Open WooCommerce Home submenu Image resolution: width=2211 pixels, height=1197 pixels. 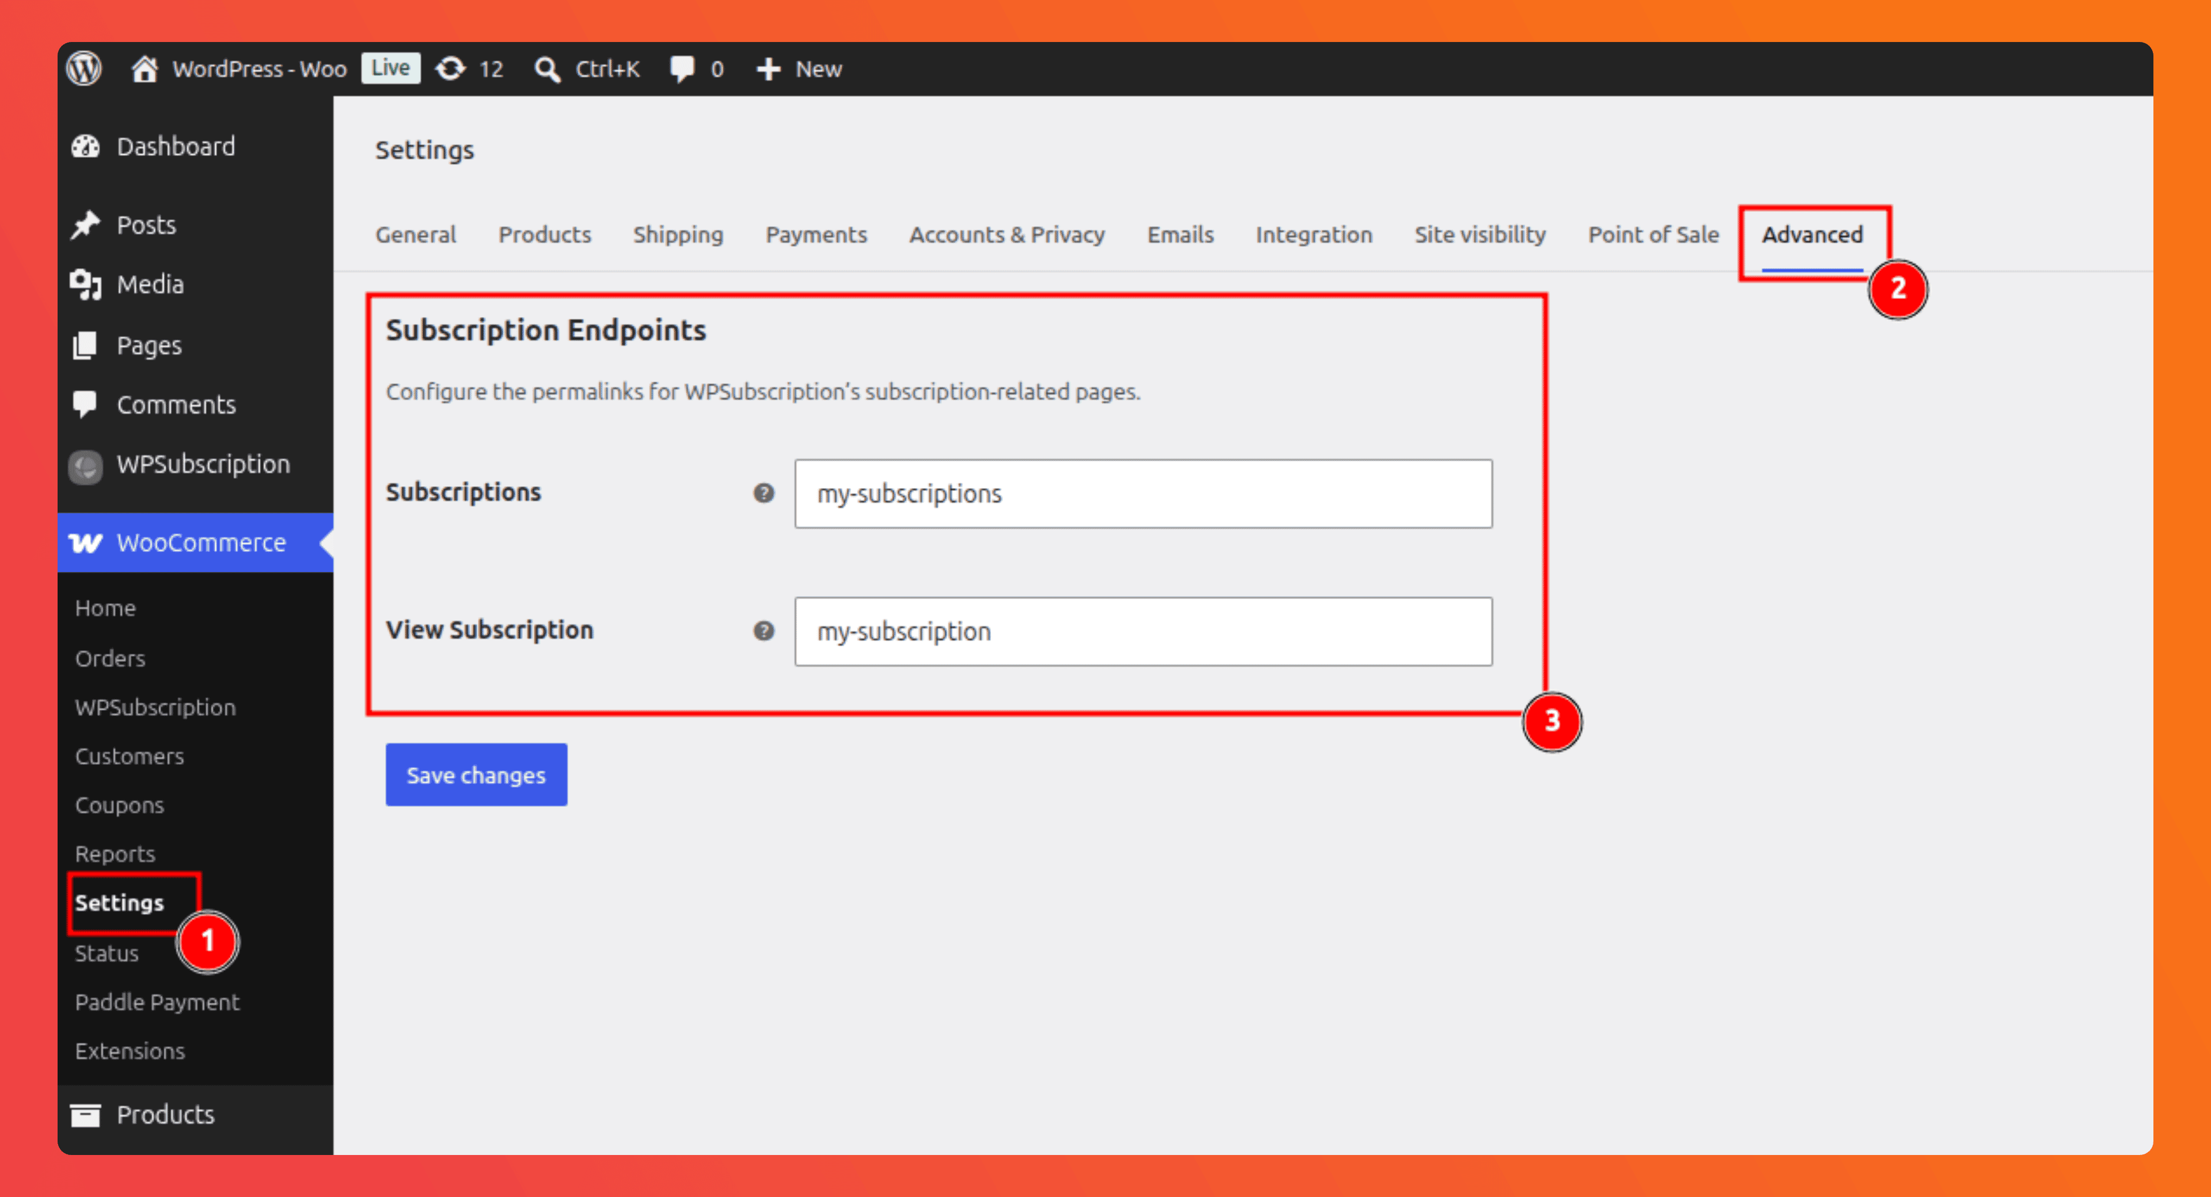click(105, 608)
